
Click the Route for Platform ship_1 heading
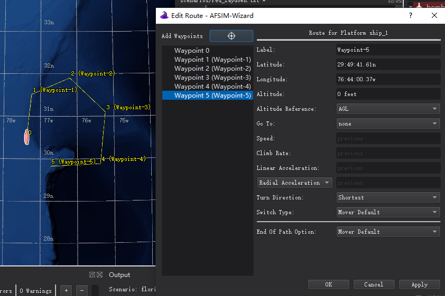(x=348, y=33)
